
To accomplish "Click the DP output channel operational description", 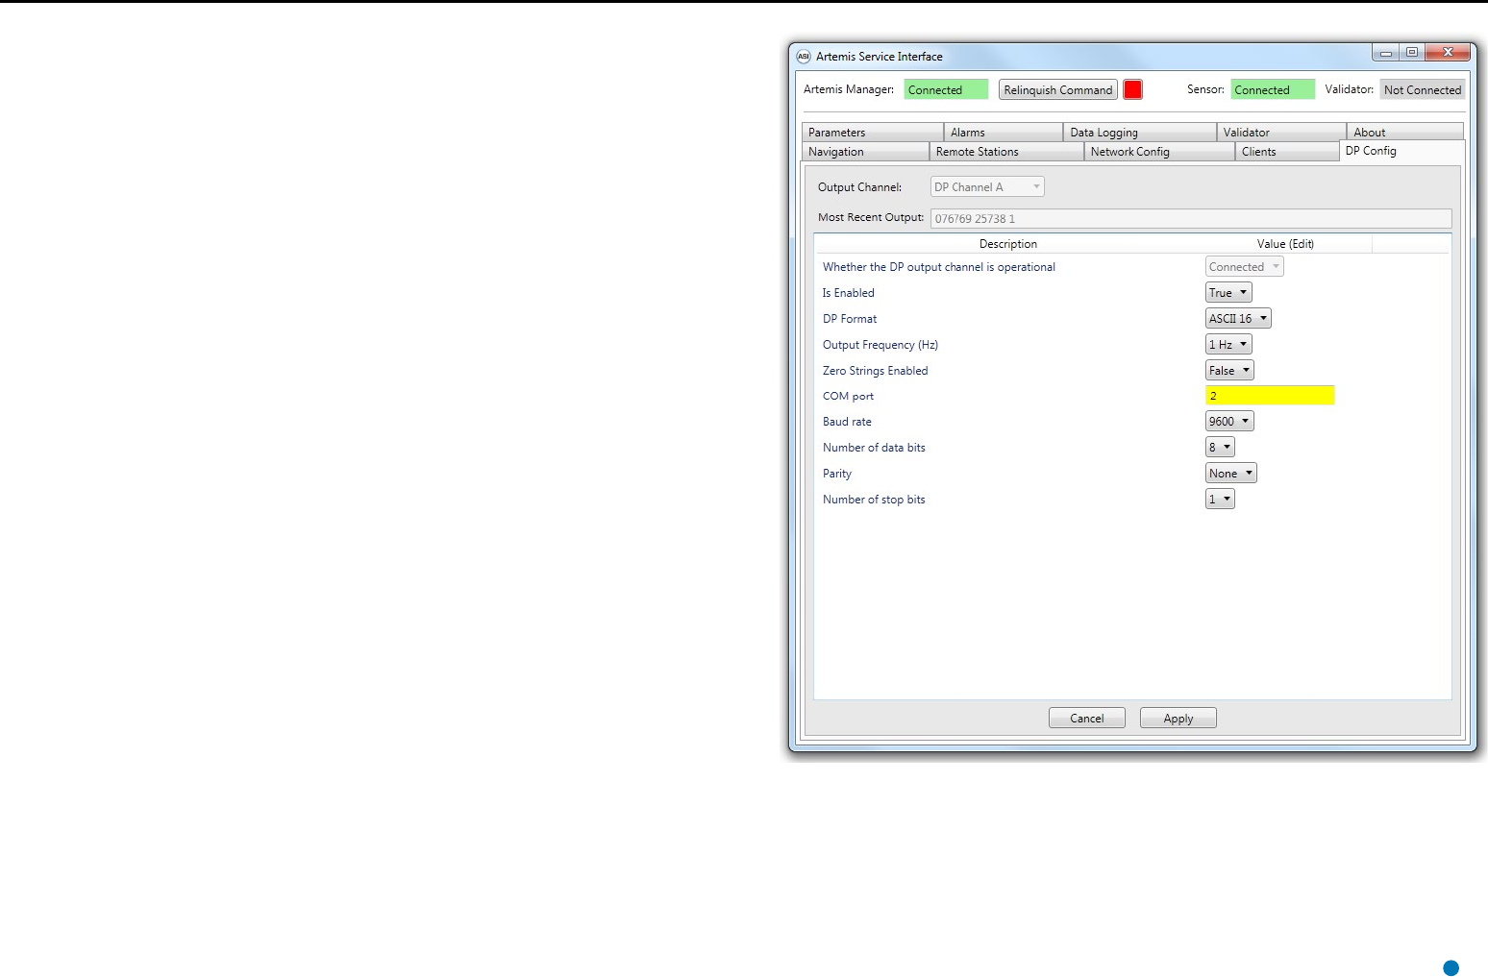I will click(x=939, y=267).
